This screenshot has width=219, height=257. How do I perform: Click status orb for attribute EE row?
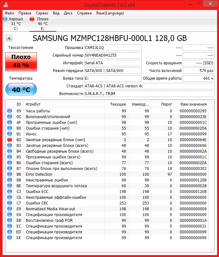[x=10, y=237]
